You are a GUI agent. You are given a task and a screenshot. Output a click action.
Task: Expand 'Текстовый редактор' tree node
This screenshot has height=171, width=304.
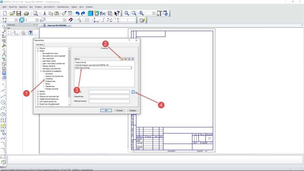pyautogui.click(x=38, y=101)
